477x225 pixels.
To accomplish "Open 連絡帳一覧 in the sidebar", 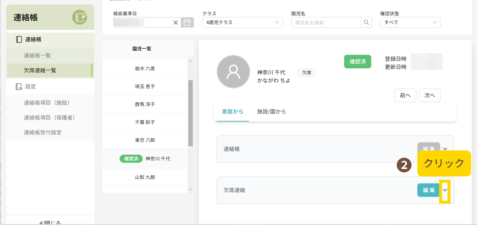I will tap(37, 55).
